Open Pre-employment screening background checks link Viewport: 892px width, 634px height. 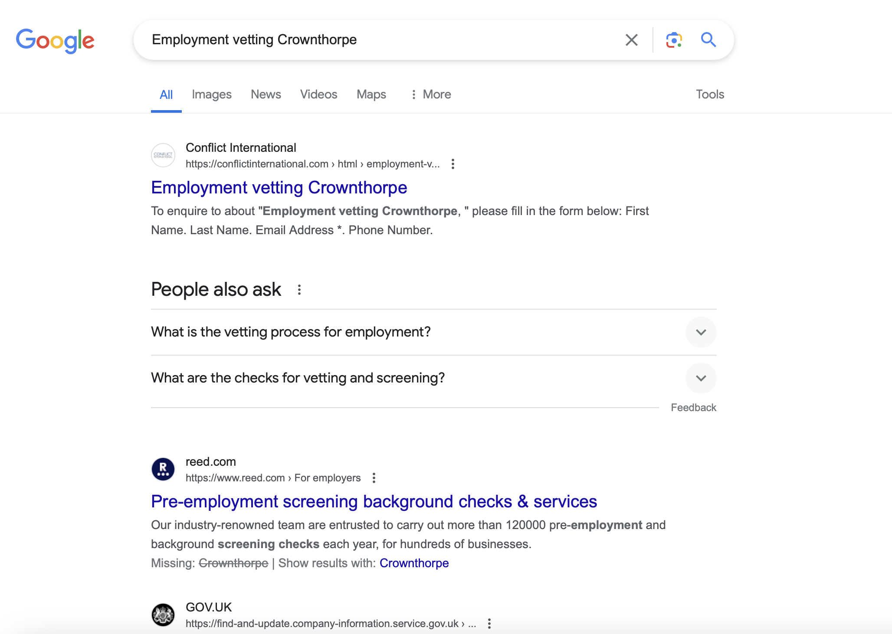(374, 502)
